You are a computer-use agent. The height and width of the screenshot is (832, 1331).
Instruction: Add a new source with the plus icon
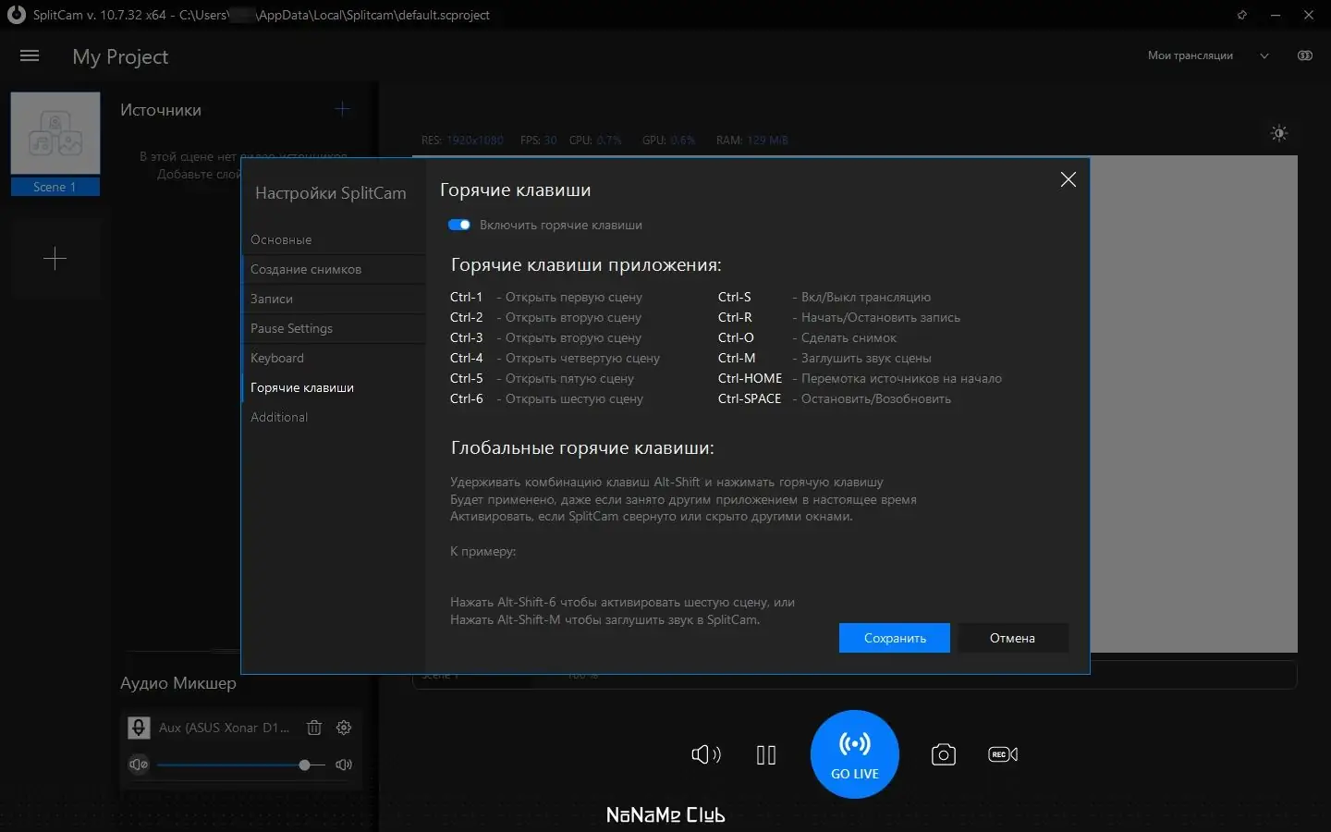[x=342, y=109]
